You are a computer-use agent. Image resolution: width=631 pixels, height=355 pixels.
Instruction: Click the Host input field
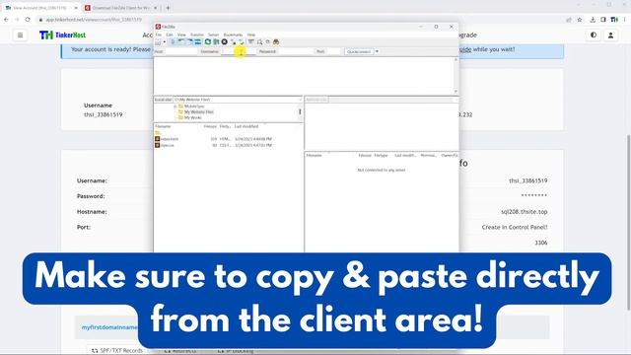click(181, 51)
